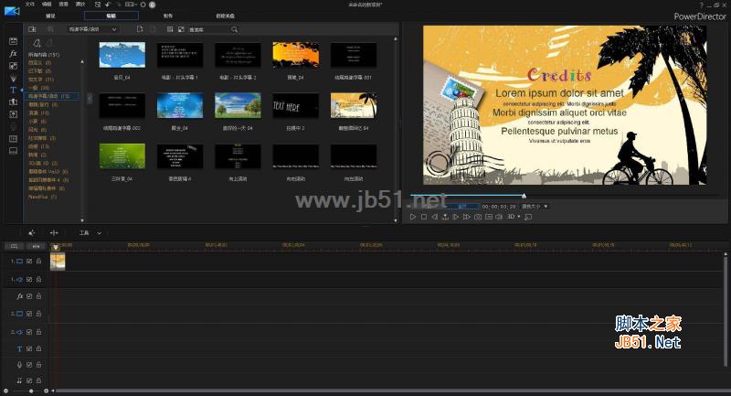Open the Transition Room icon

tap(13, 102)
